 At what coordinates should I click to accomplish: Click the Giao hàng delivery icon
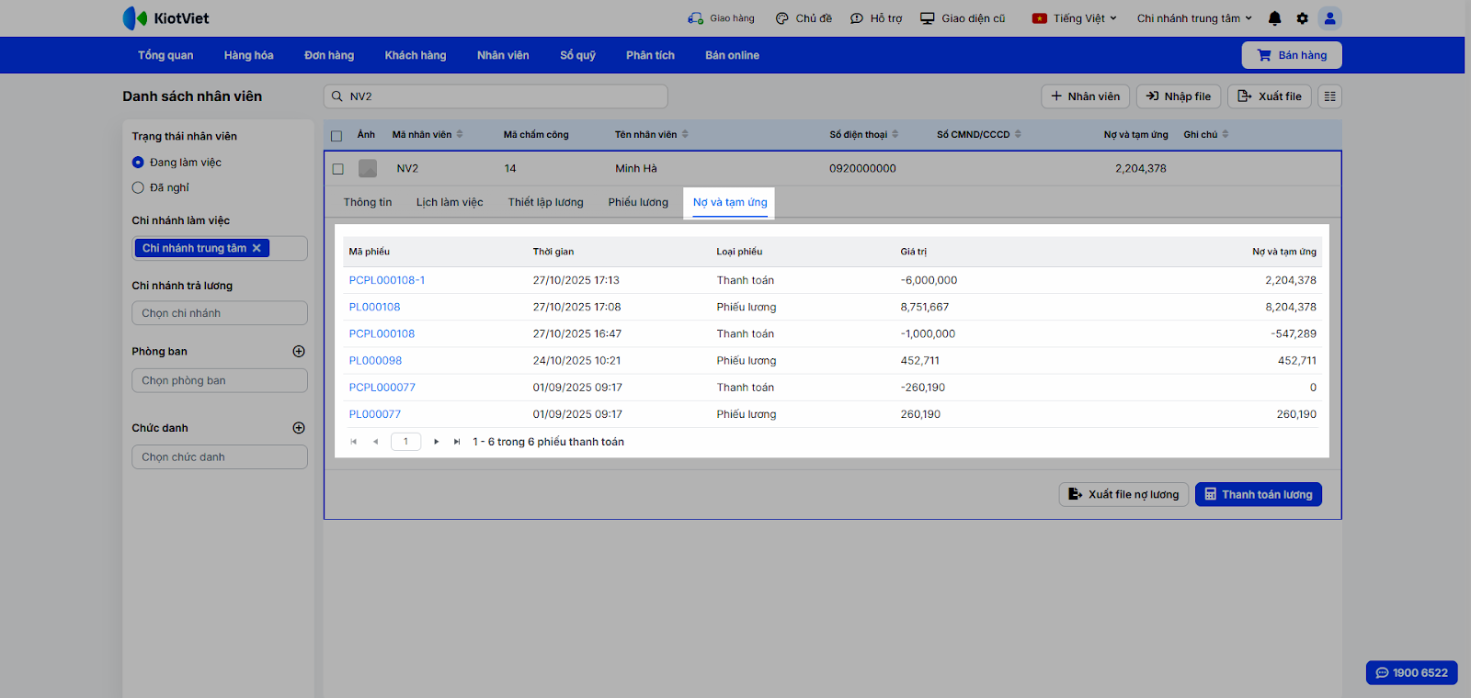point(695,18)
